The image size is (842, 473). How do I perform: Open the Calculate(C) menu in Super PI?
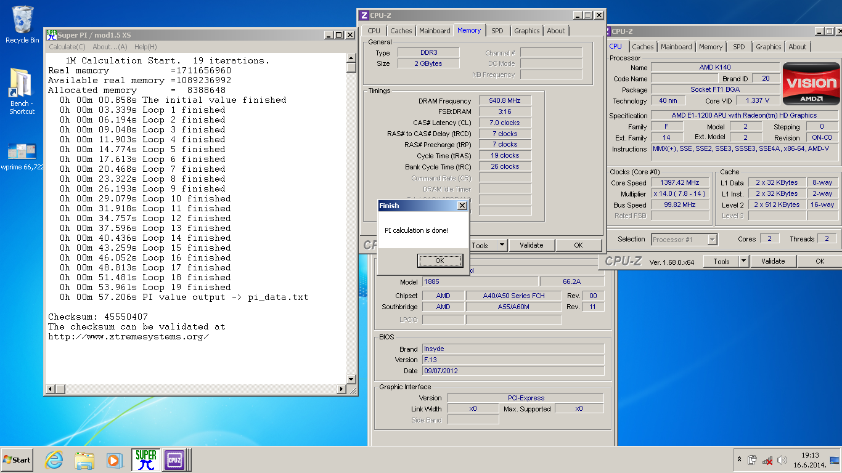(67, 47)
